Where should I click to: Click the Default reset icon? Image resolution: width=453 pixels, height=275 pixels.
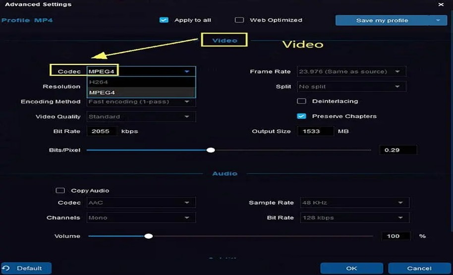(x=6, y=269)
